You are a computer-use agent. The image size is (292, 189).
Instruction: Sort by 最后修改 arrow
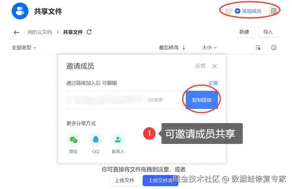[184, 48]
